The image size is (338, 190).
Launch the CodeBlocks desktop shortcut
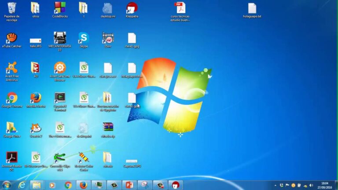click(60, 10)
